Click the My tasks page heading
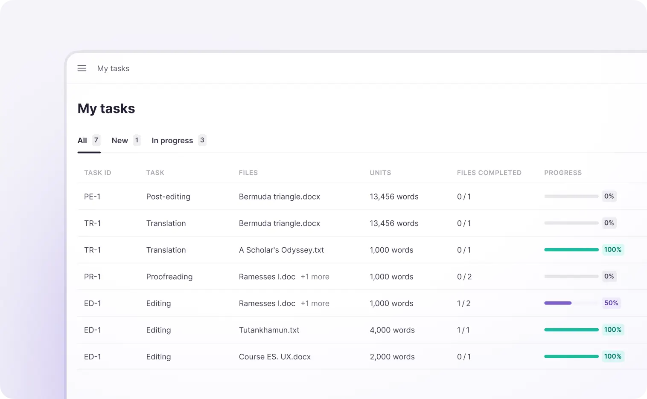The image size is (647, 399). pyautogui.click(x=106, y=109)
